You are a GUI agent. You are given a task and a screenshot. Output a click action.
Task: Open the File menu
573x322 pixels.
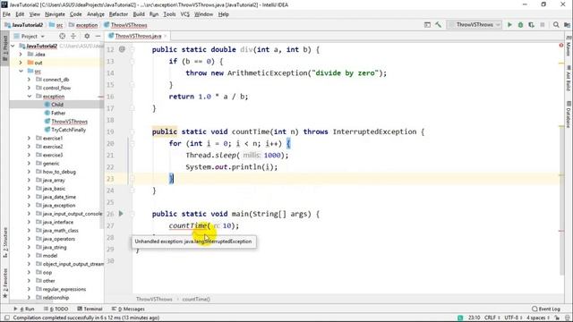coord(6,14)
